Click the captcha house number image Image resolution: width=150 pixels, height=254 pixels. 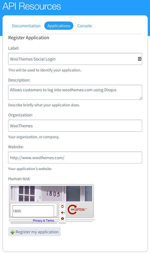51,193
